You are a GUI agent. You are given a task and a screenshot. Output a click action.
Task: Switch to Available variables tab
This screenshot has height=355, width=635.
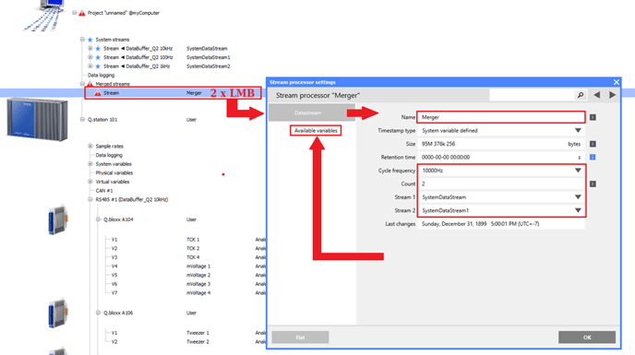click(316, 130)
